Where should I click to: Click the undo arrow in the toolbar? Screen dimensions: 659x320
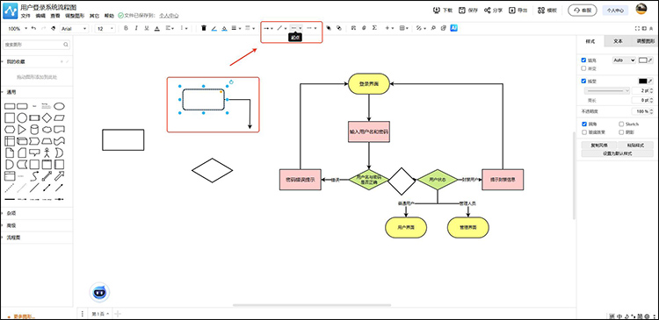(x=33, y=28)
